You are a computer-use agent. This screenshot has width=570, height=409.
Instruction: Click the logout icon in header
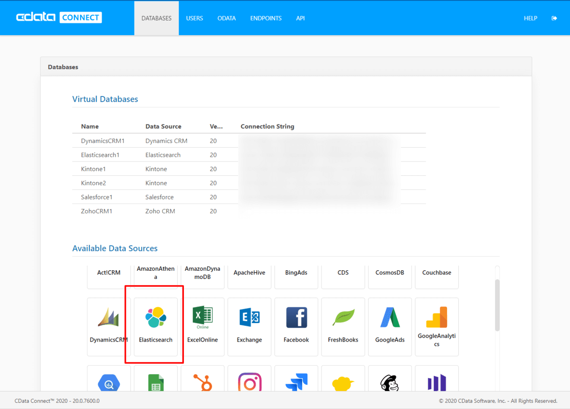pos(554,19)
